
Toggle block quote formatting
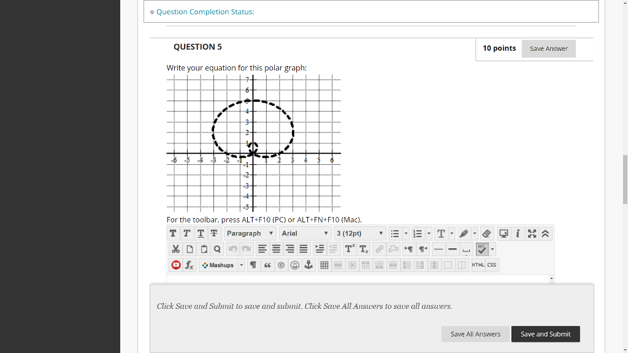click(267, 265)
